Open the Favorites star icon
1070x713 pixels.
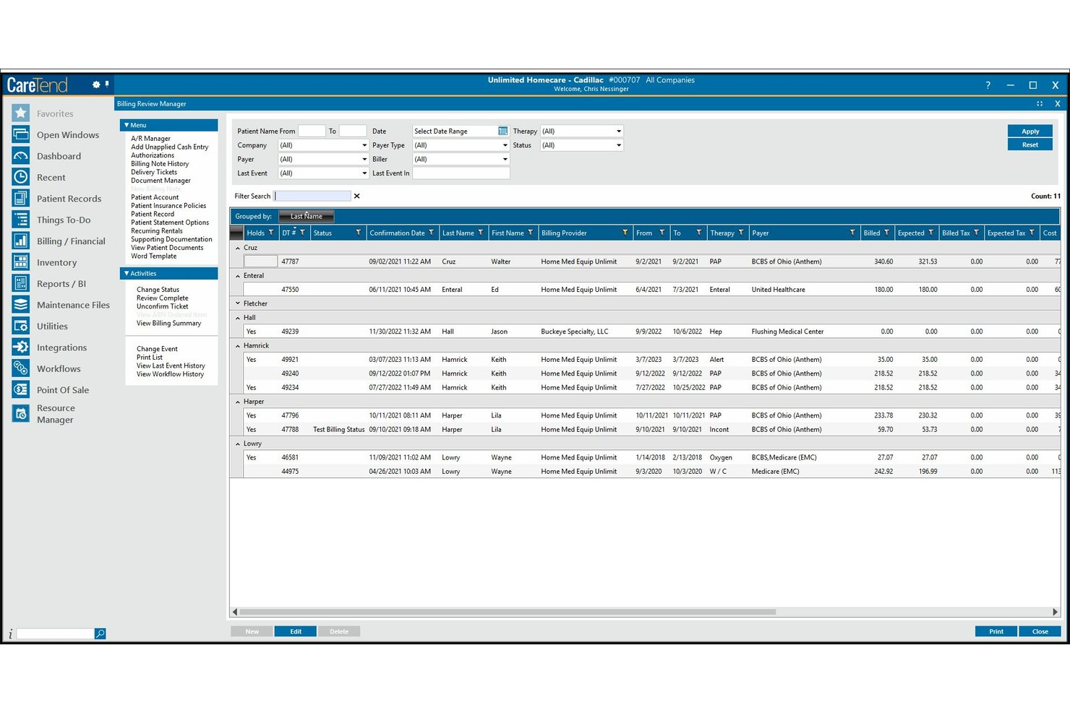21,113
